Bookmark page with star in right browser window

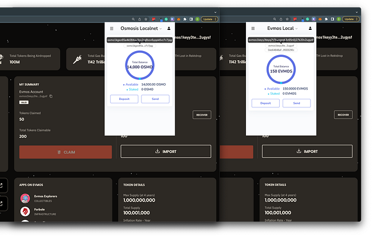(287, 19)
